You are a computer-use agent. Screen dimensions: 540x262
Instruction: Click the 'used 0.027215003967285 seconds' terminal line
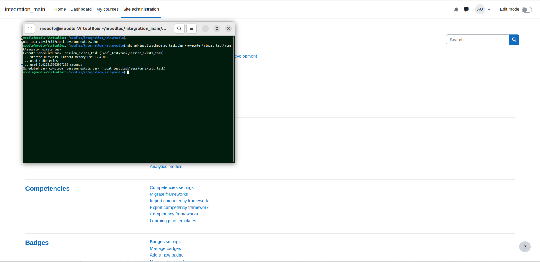click(53, 65)
